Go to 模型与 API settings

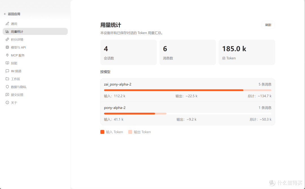point(35,48)
